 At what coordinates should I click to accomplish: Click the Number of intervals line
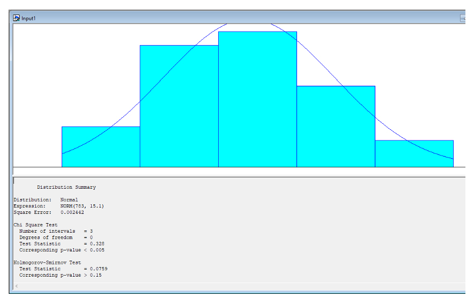coord(56,231)
